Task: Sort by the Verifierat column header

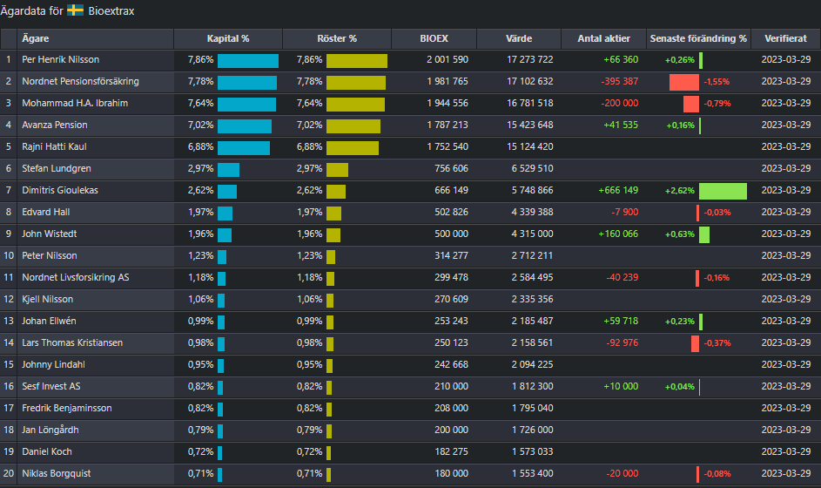Action: coord(785,38)
